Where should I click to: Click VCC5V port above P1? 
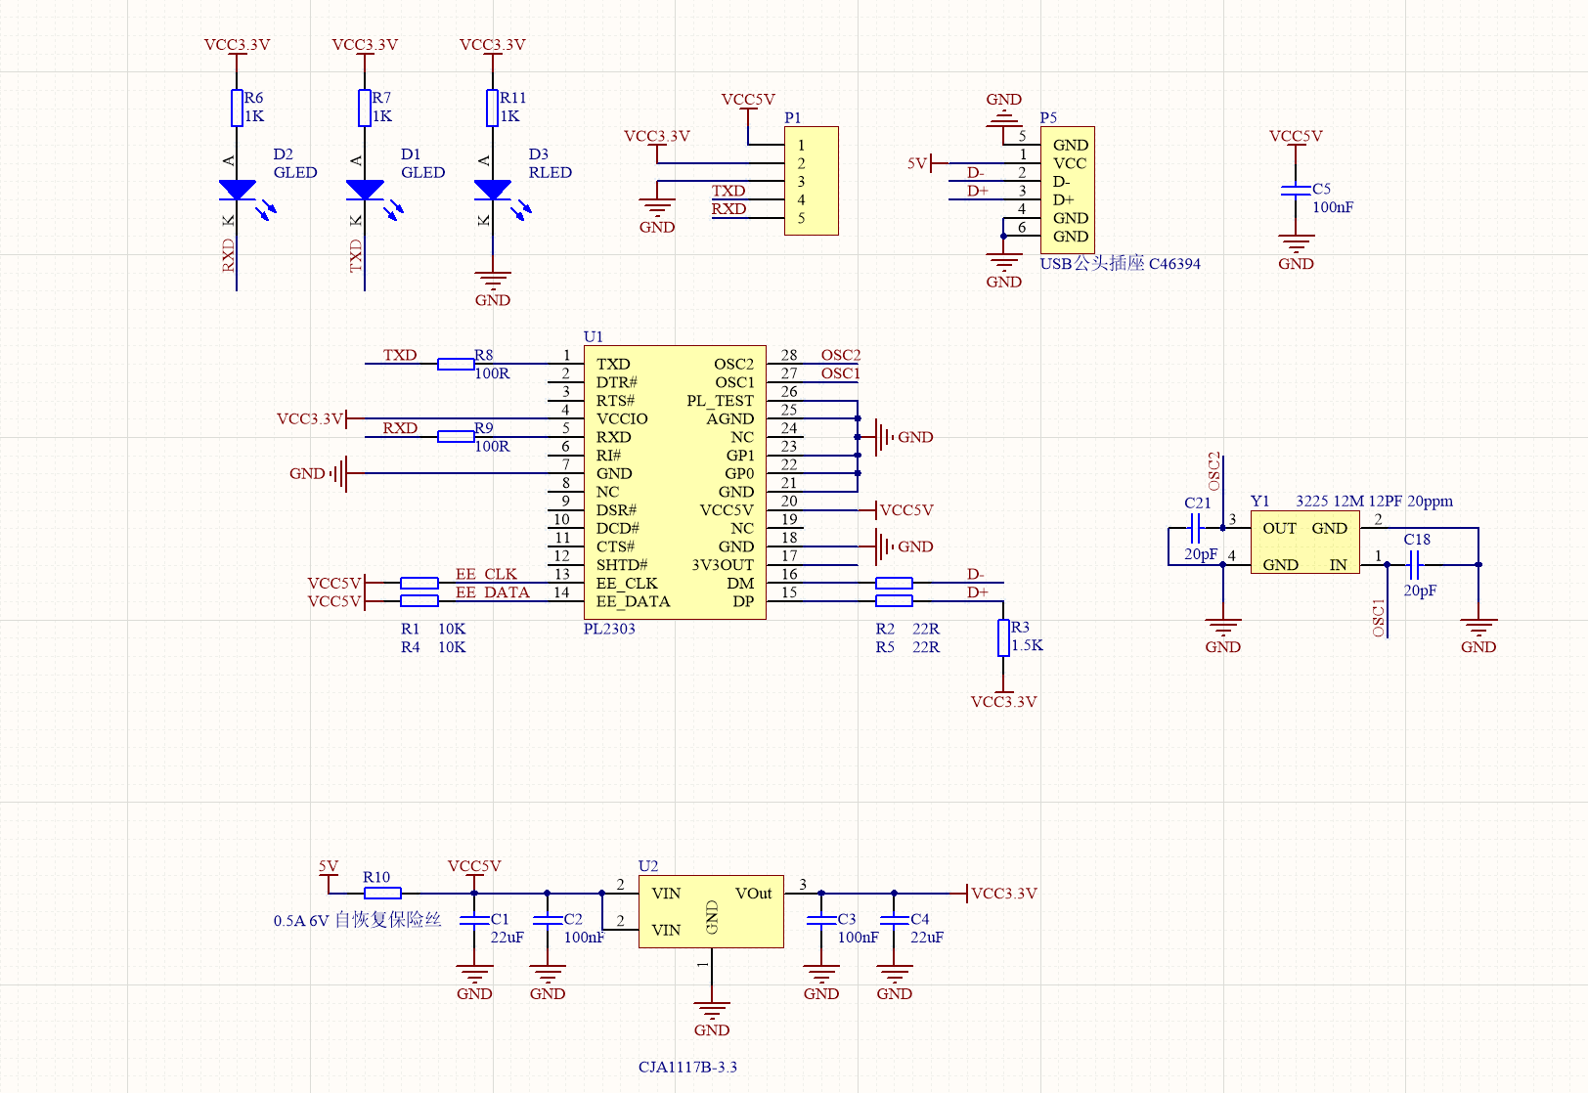click(x=748, y=108)
